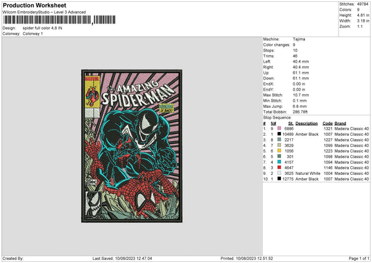Click thread code 1321 in stop 1
Viewport: 372px width, 263px height.
click(x=328, y=128)
